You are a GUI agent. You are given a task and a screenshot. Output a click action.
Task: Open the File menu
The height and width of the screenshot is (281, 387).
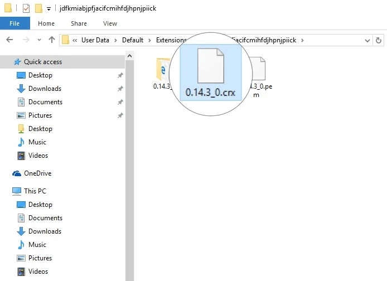click(x=14, y=23)
